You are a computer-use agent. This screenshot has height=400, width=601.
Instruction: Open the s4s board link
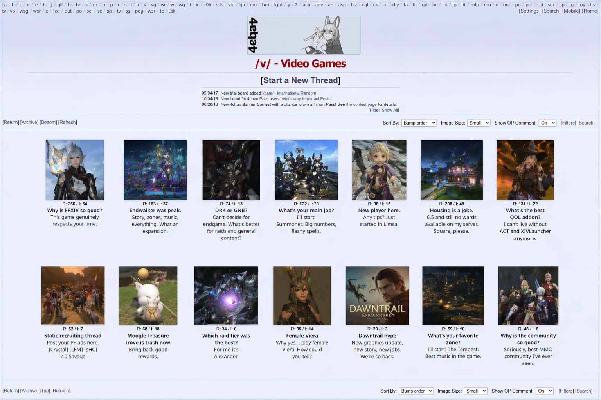(x=220, y=5)
